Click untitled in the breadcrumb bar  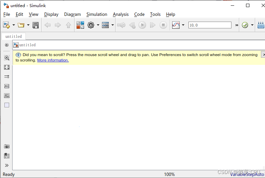coord(27,45)
